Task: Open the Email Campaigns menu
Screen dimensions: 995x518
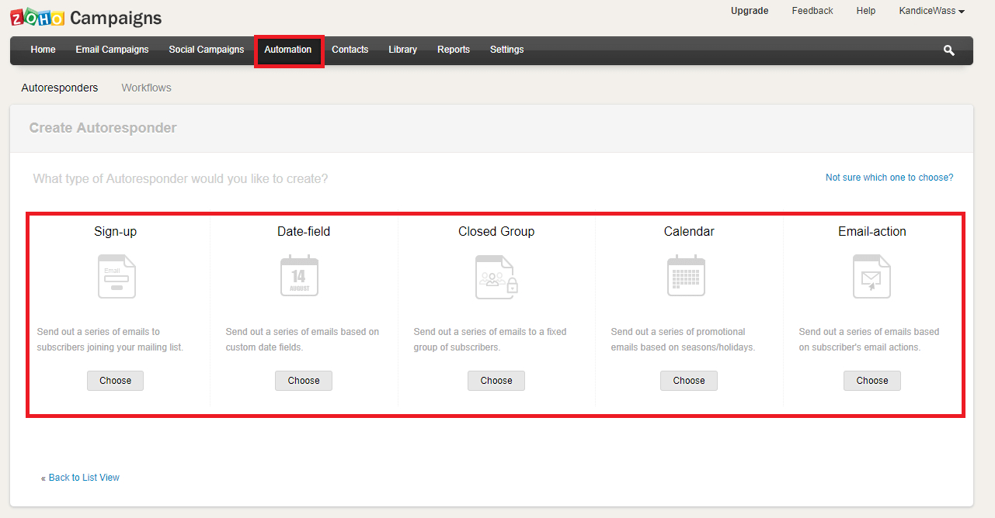Action: point(112,50)
